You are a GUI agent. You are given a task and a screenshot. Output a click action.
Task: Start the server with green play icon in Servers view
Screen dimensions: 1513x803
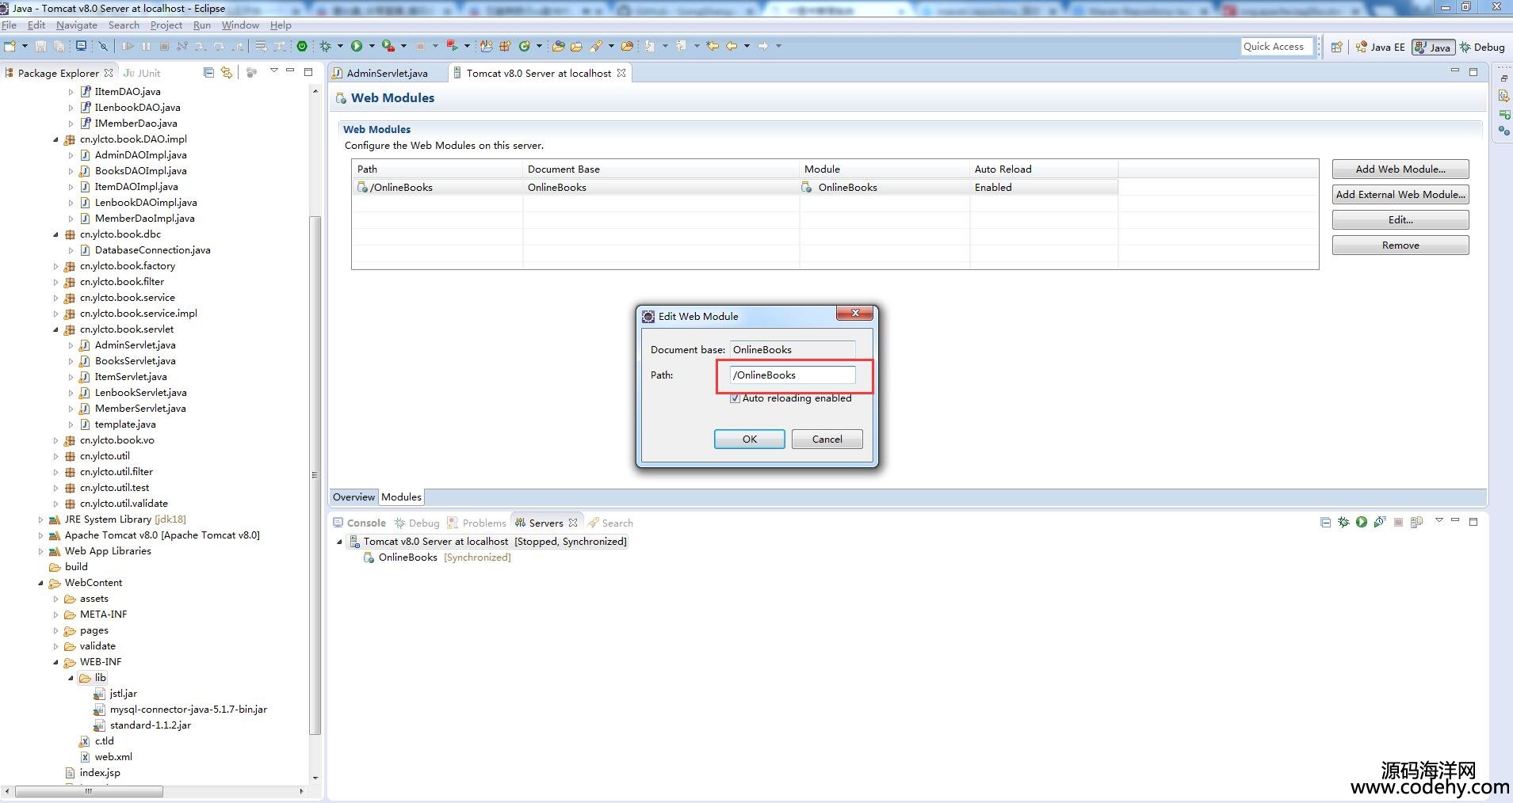click(x=1362, y=522)
